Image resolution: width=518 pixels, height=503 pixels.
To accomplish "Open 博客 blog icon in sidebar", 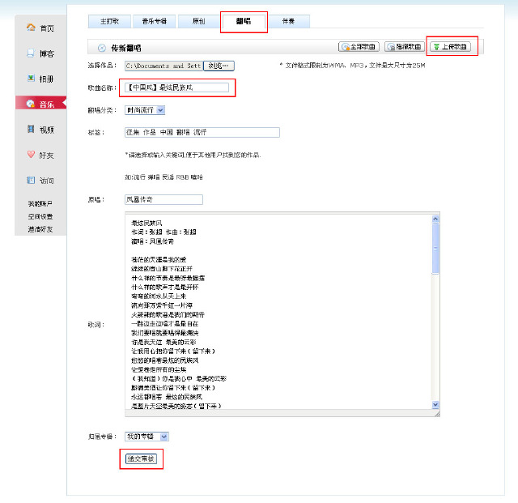I will click(40, 53).
